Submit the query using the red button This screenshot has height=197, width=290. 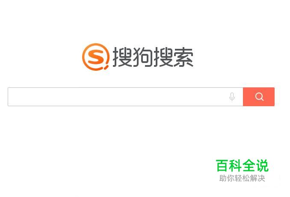pos(259,97)
